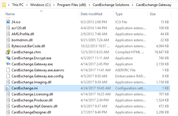Screen dimensions: 178x116
Task: Click the ASERVRC File type cell
Action: [x=125, y=70]
